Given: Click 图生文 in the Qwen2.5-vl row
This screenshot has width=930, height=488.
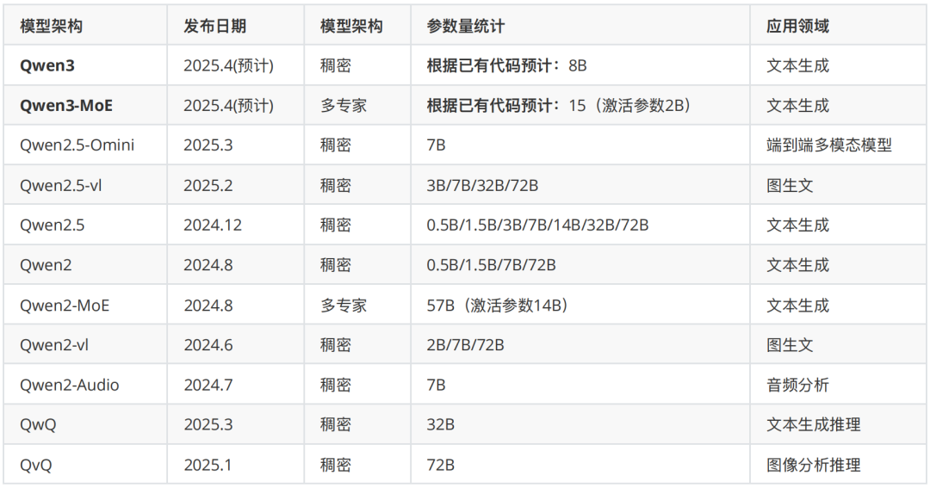Looking at the screenshot, I should (x=790, y=186).
